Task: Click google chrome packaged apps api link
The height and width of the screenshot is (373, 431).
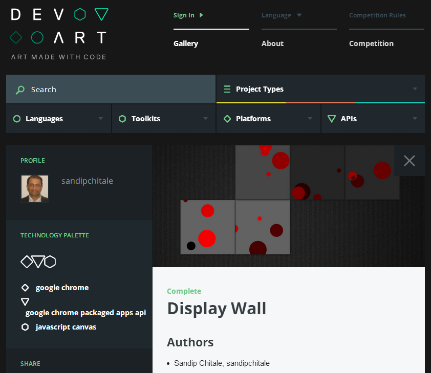Action: [x=85, y=313]
